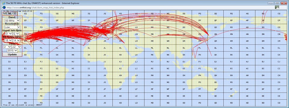Close the Internet Explorer window
This screenshot has height=108, width=289.
284,3
